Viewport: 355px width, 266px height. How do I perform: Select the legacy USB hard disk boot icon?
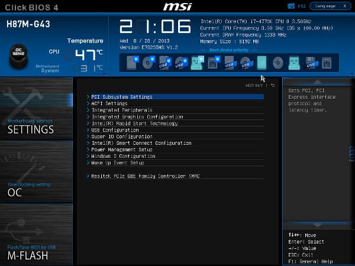point(230,63)
